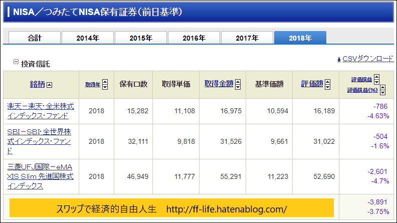Click the 評価損益 header link

pyautogui.click(x=361, y=80)
